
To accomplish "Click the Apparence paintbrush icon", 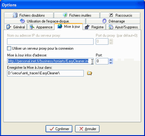I will pos(32,27).
